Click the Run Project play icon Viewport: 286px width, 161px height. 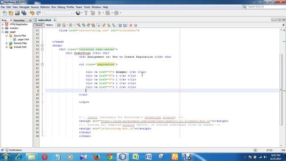(100, 13)
